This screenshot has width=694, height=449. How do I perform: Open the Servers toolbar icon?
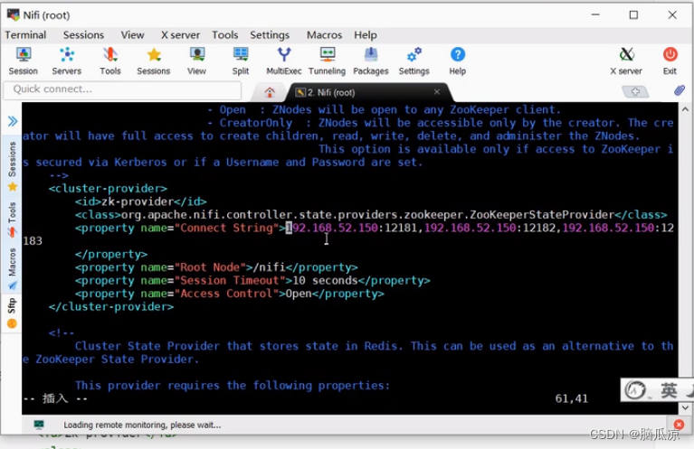click(67, 61)
